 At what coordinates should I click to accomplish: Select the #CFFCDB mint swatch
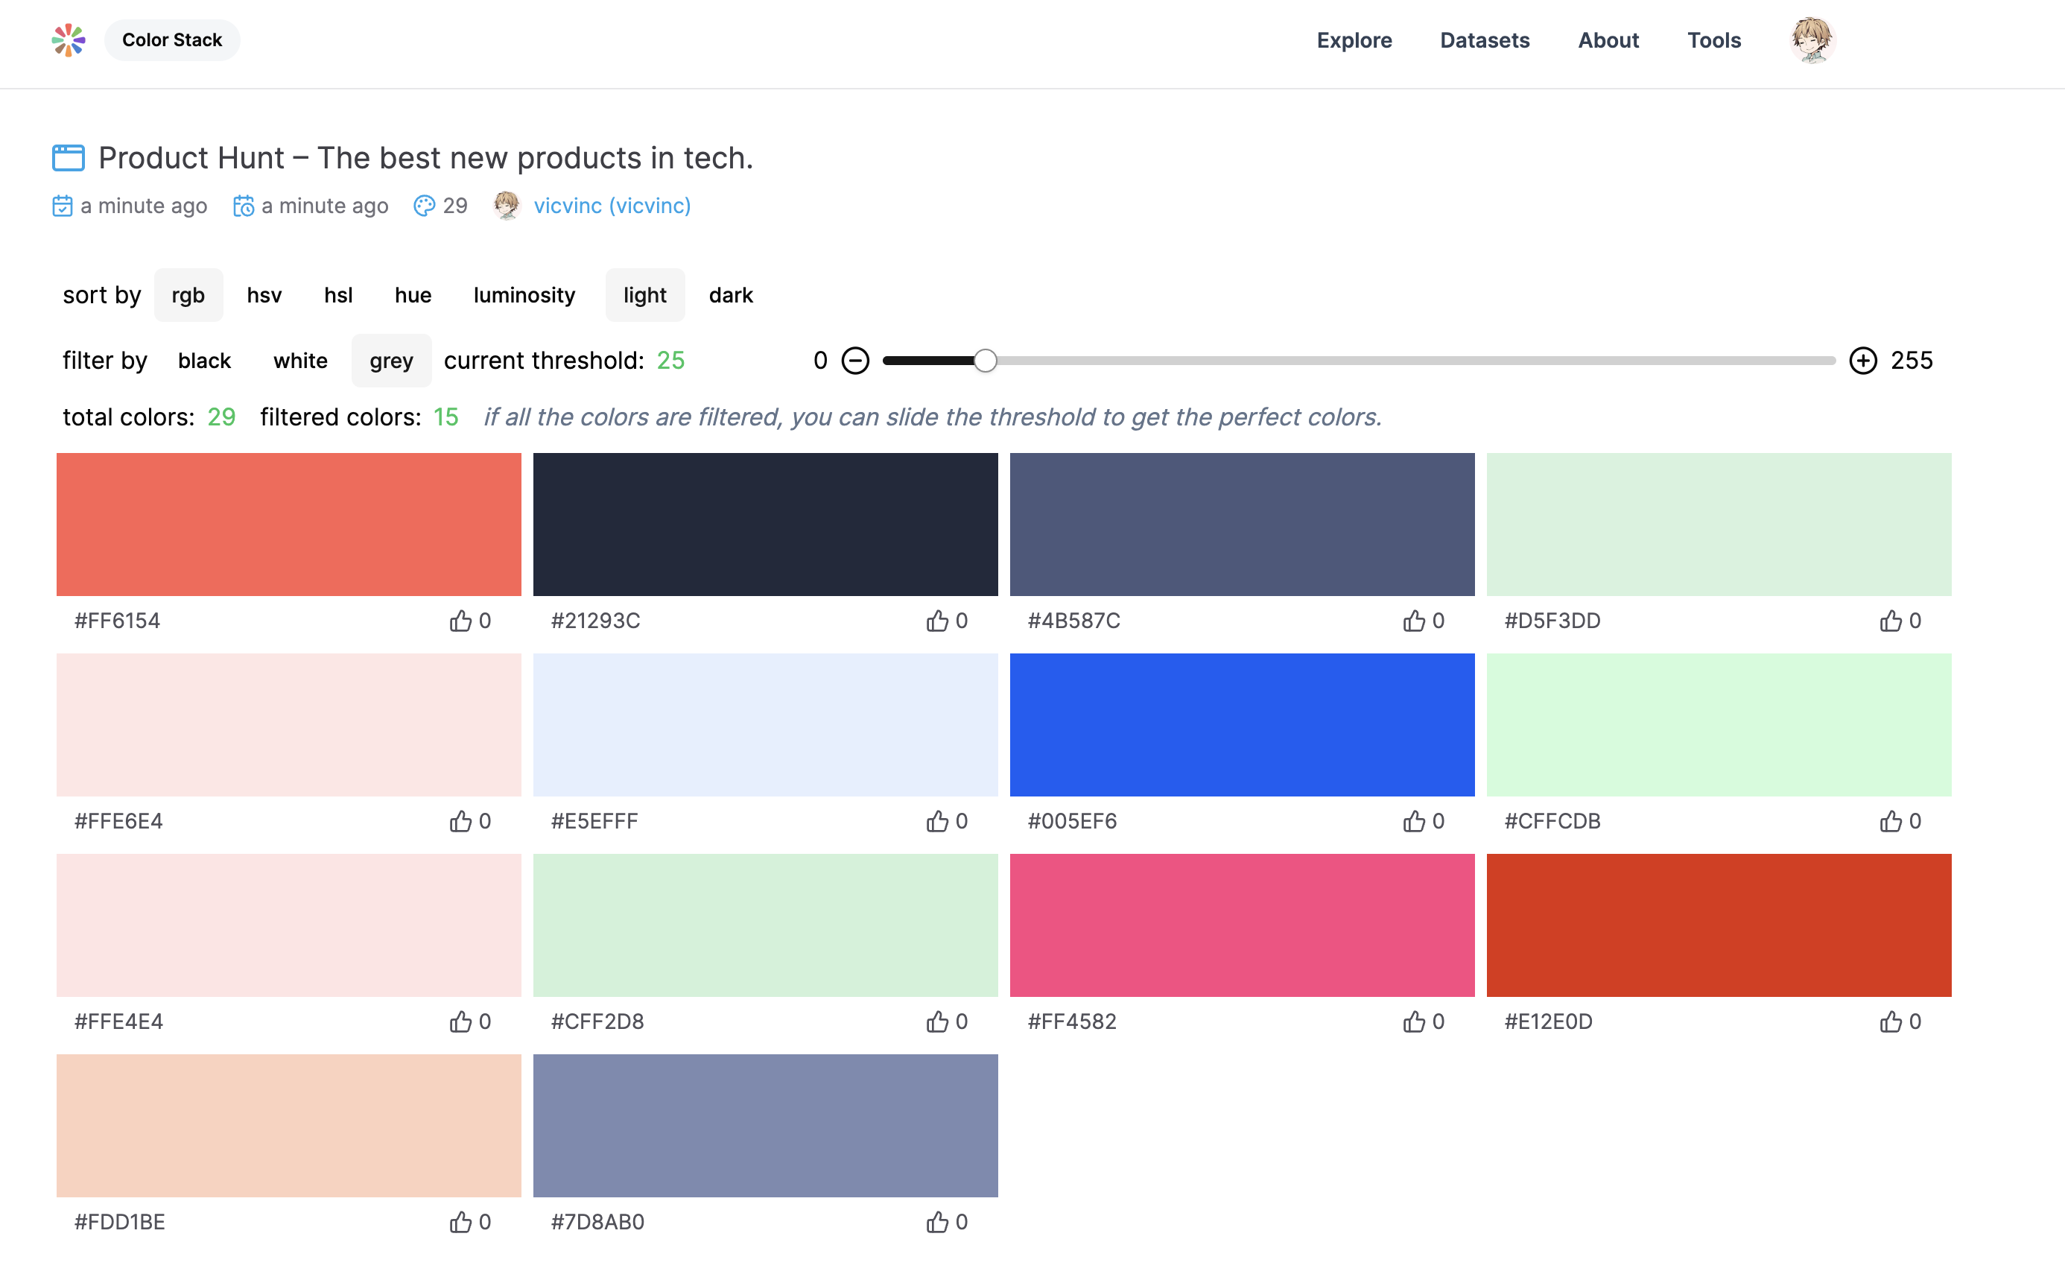tap(1719, 725)
